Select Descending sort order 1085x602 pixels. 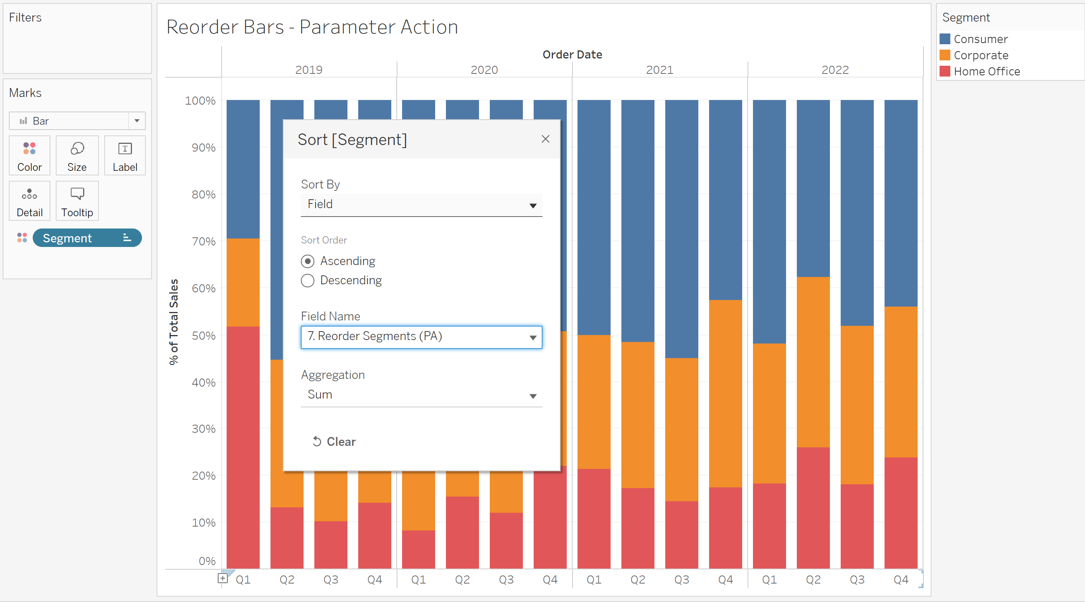tap(308, 280)
